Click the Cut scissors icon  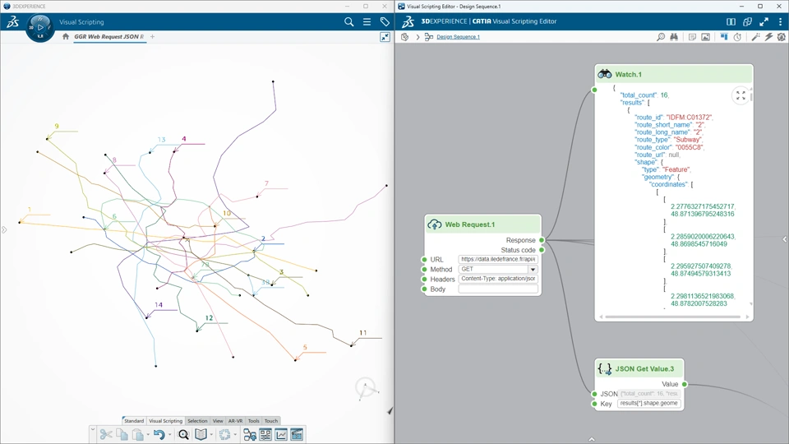coord(106,434)
